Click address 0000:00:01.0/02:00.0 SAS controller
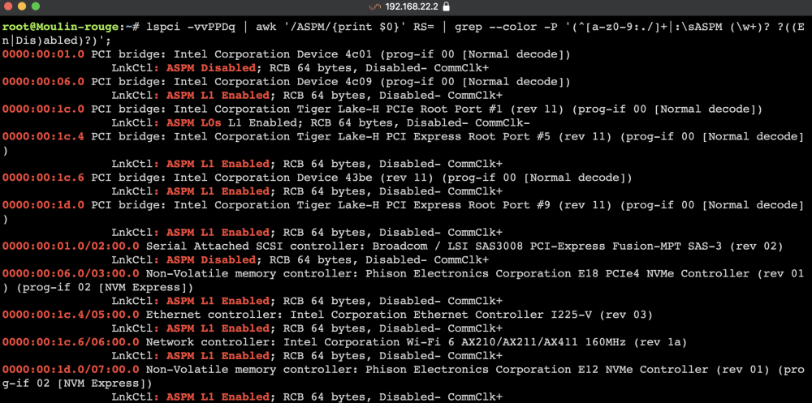812x403 pixels. click(71, 247)
